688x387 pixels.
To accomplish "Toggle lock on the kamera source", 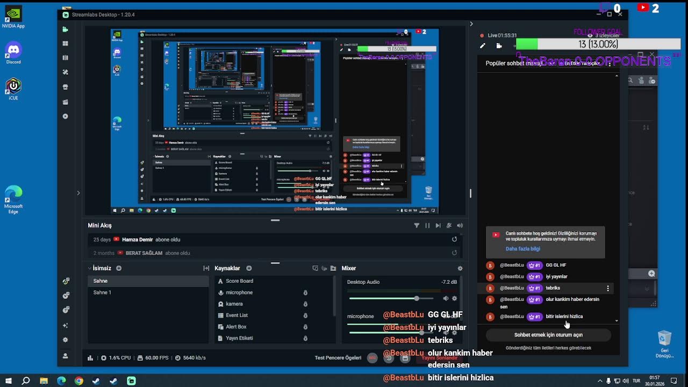I will pyautogui.click(x=305, y=304).
